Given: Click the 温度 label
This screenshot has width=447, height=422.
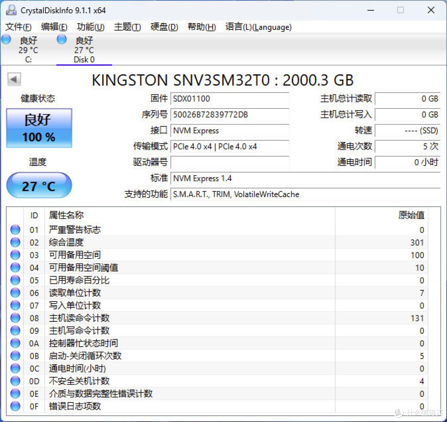Looking at the screenshot, I should 38,162.
